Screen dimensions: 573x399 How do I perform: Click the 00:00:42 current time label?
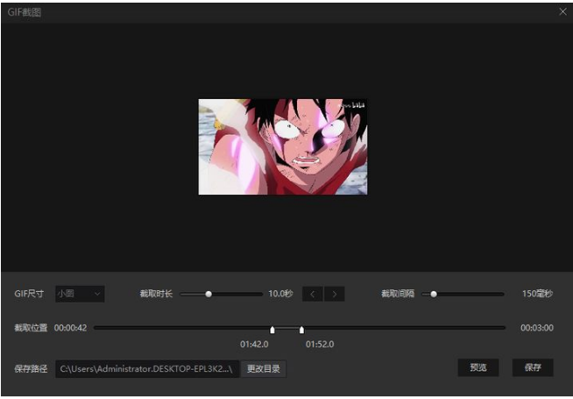pyautogui.click(x=70, y=328)
